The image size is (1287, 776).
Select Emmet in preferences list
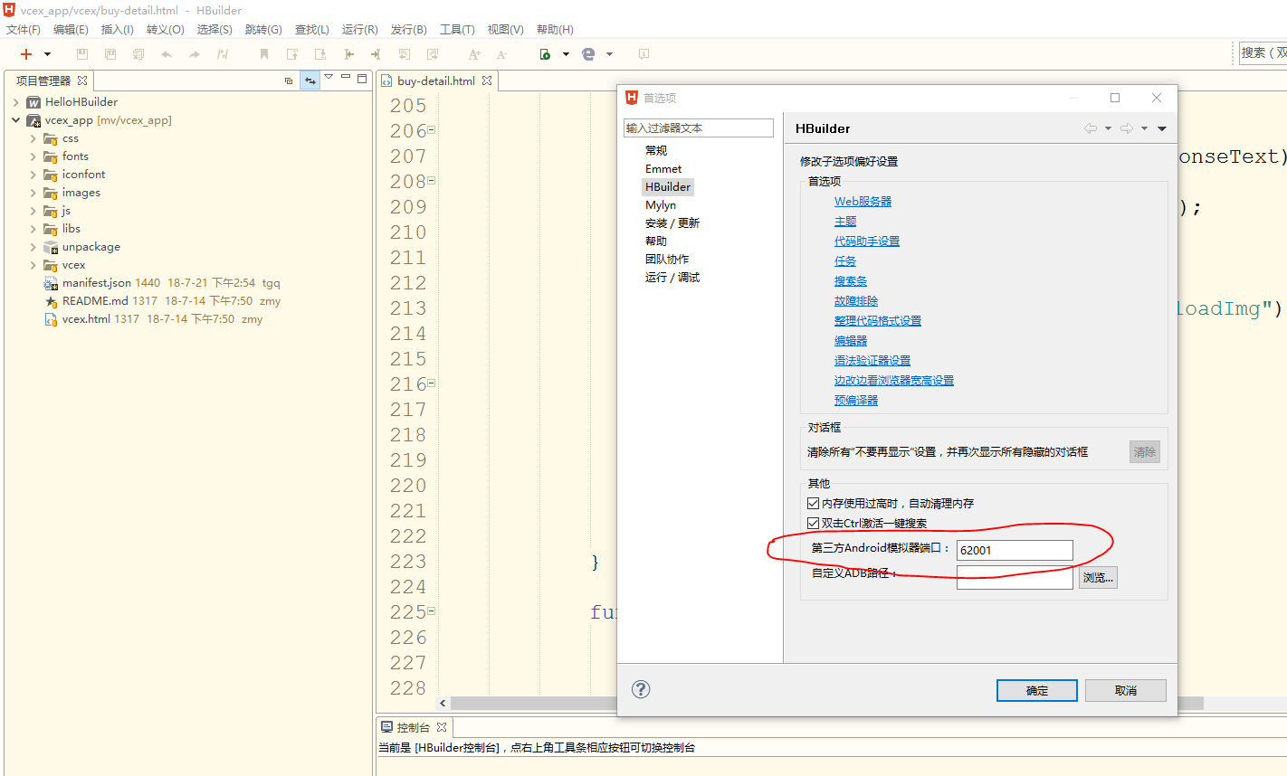663,169
